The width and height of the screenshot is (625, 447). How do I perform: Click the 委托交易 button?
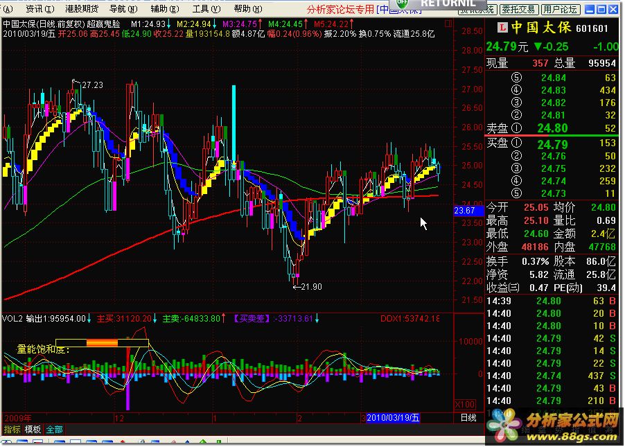pyautogui.click(x=520, y=9)
